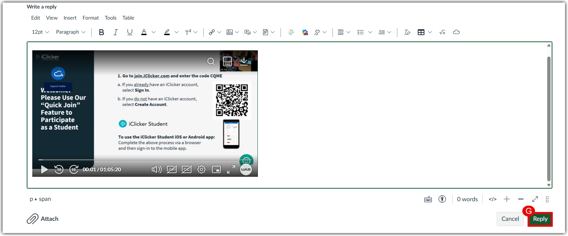Click the text alignment icon

pos(341,32)
